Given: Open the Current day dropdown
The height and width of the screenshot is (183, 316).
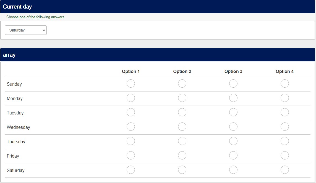Looking at the screenshot, I should pos(26,30).
